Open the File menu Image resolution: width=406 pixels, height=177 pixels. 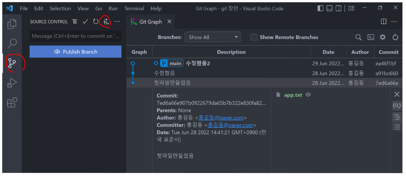[x=24, y=8]
